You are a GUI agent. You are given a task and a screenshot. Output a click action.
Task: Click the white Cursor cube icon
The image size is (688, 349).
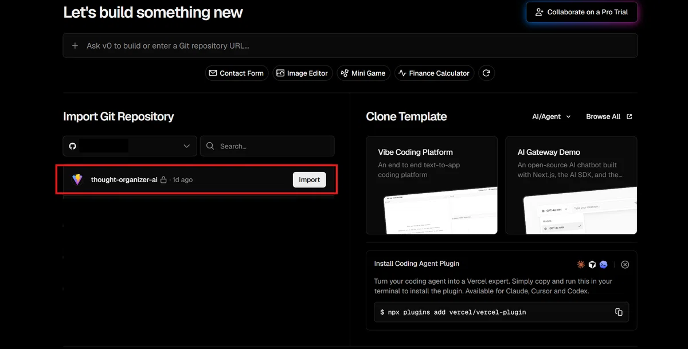592,264
